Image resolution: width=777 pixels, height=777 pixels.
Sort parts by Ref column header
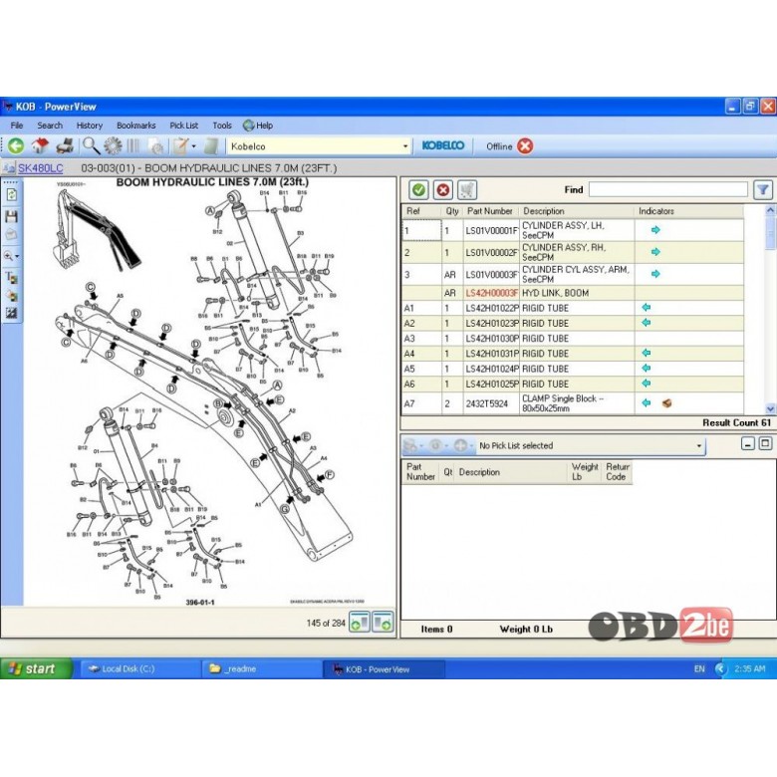421,211
